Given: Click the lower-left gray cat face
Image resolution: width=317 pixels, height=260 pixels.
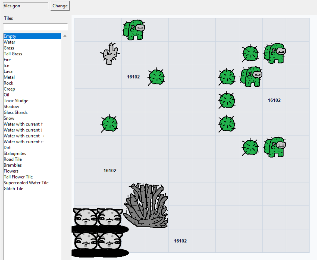Looking at the screenshot, I should click(85, 241).
